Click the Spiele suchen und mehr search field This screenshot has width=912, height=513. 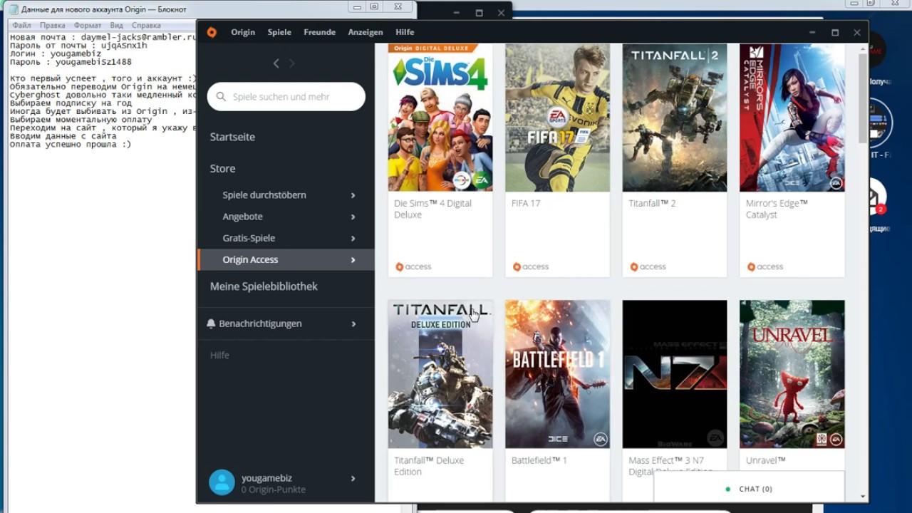286,97
